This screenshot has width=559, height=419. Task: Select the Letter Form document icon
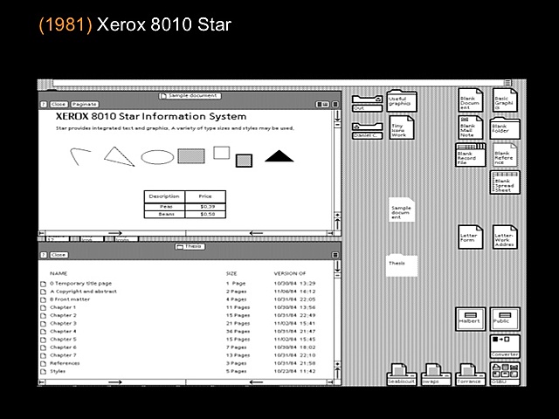(x=470, y=237)
